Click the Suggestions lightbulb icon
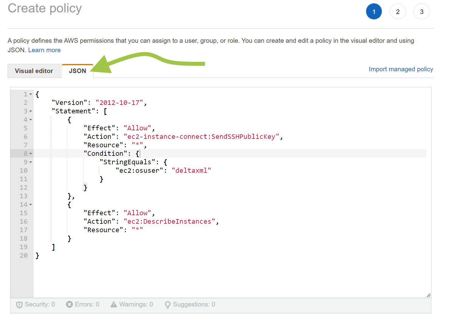Screen dimensions: 451x321 point(167,305)
